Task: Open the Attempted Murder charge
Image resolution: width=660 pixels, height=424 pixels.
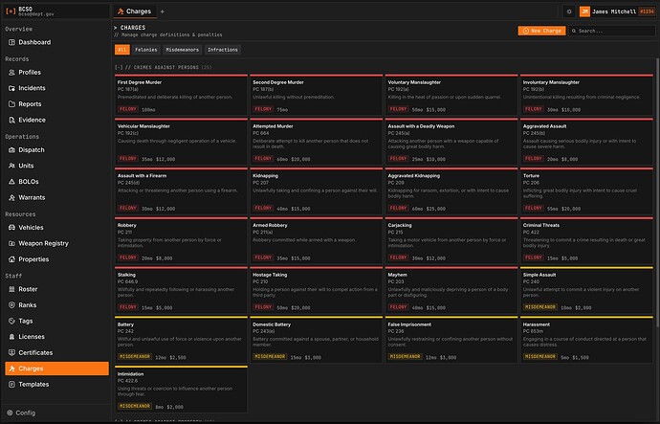Action: pos(316,142)
